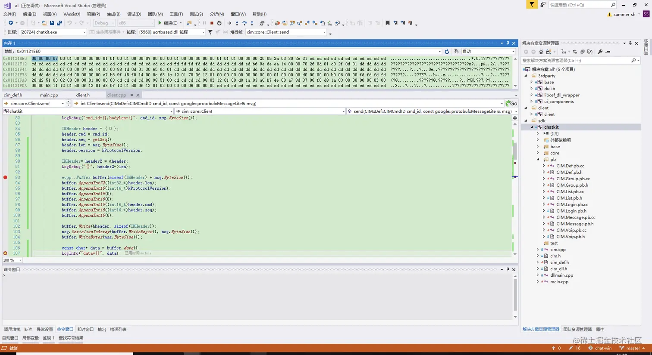Click Show All Files icon in Solution Explorer
This screenshot has height=355, width=652.
tap(589, 52)
